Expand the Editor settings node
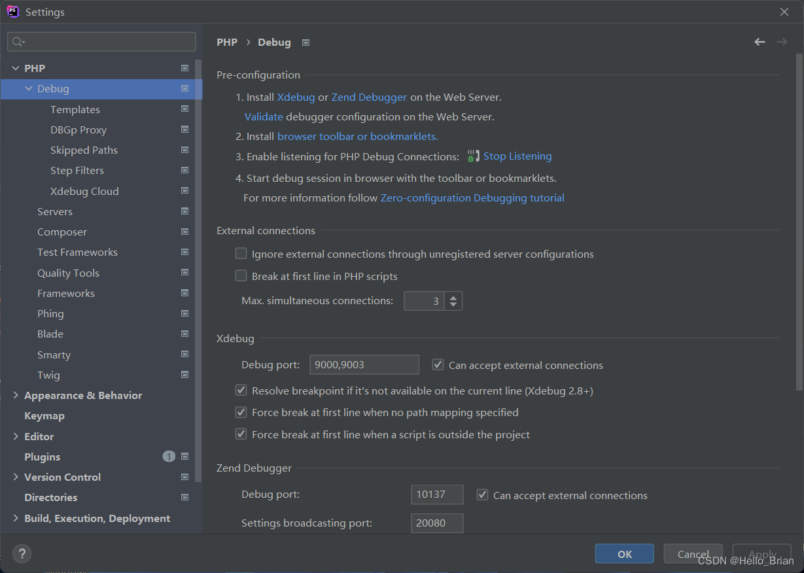The width and height of the screenshot is (804, 573). (x=16, y=436)
